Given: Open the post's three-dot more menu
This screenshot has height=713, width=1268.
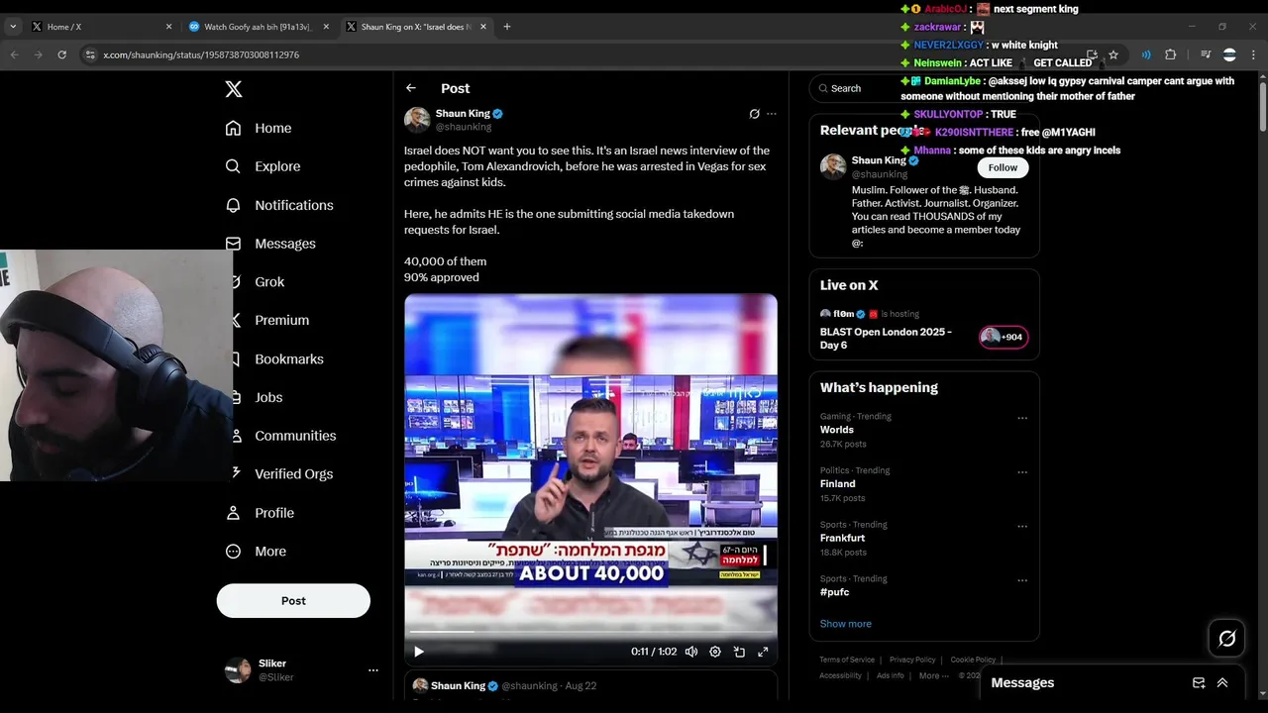Looking at the screenshot, I should (772, 114).
